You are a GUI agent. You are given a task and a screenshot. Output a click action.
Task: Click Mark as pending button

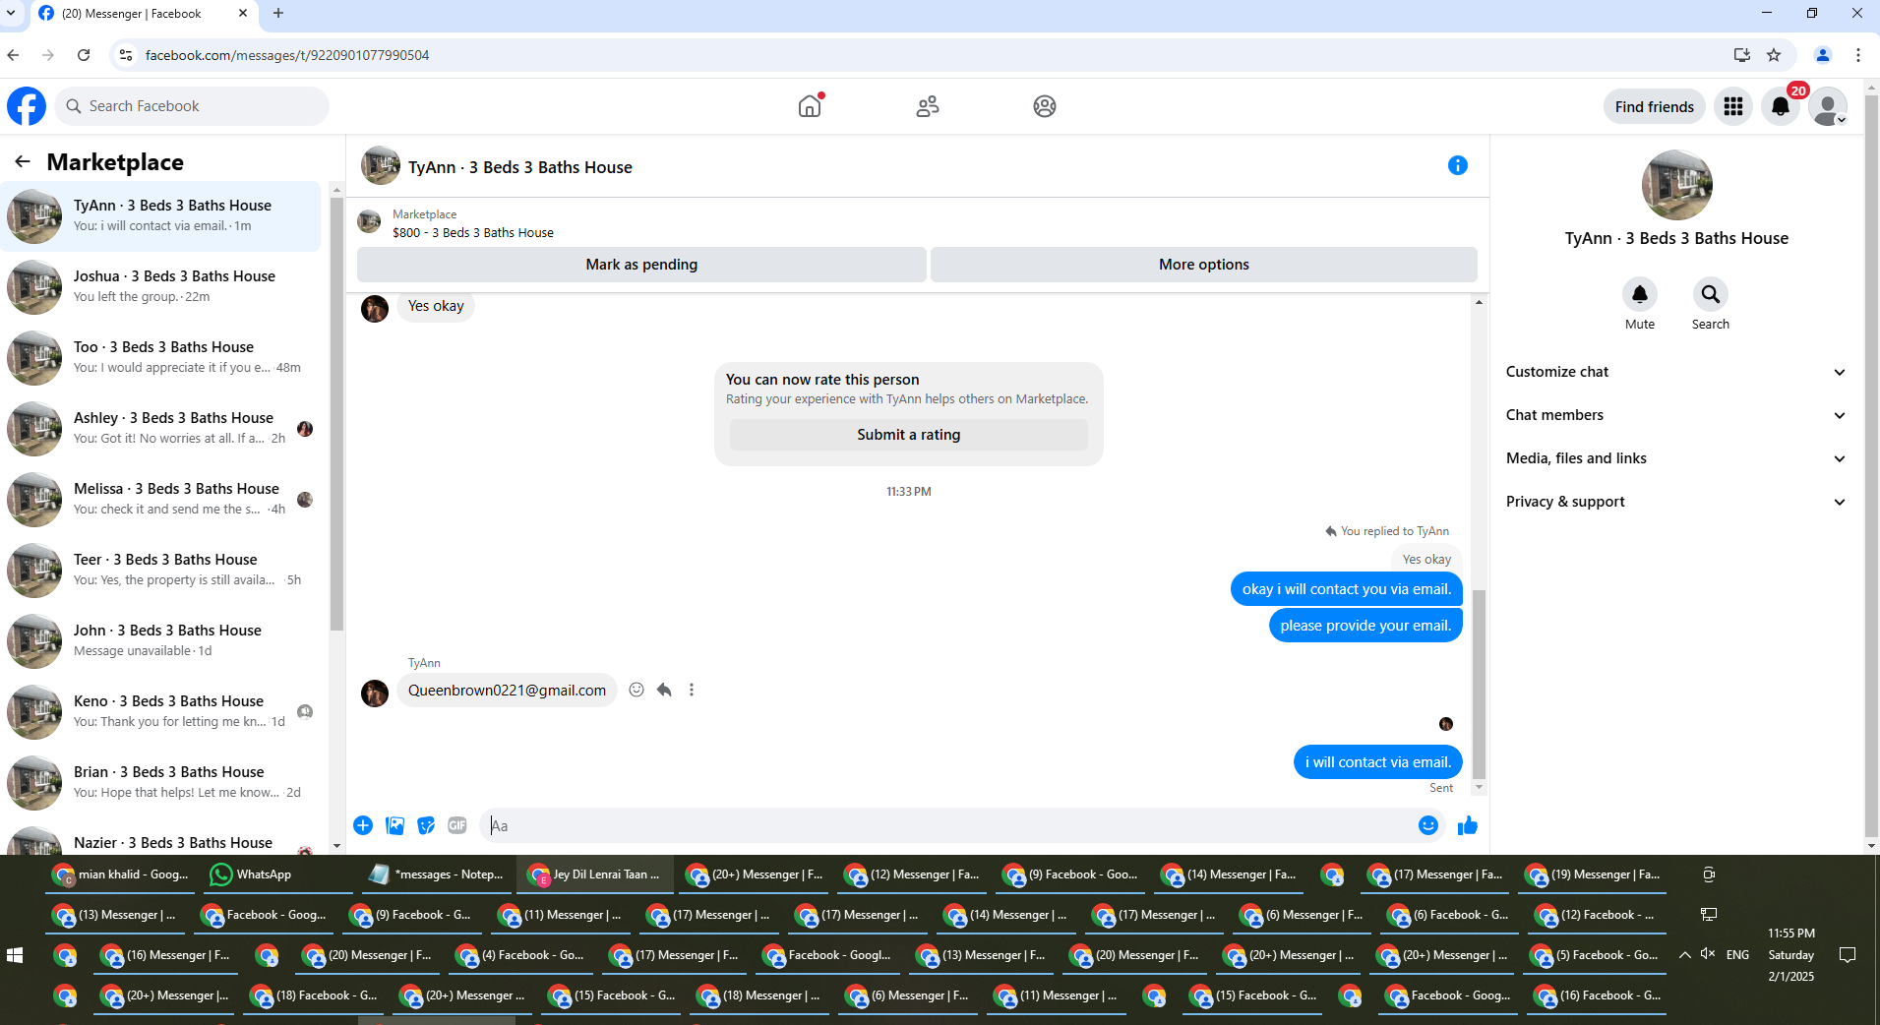pos(641,265)
